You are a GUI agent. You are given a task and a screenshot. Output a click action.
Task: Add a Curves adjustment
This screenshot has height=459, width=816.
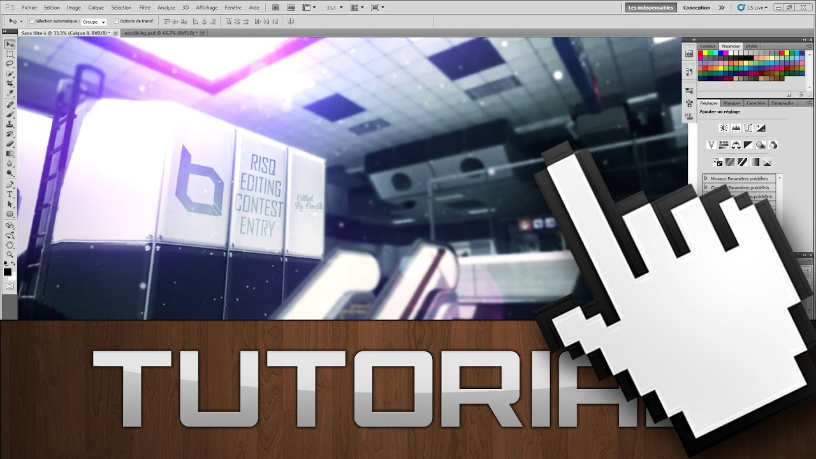(x=748, y=128)
